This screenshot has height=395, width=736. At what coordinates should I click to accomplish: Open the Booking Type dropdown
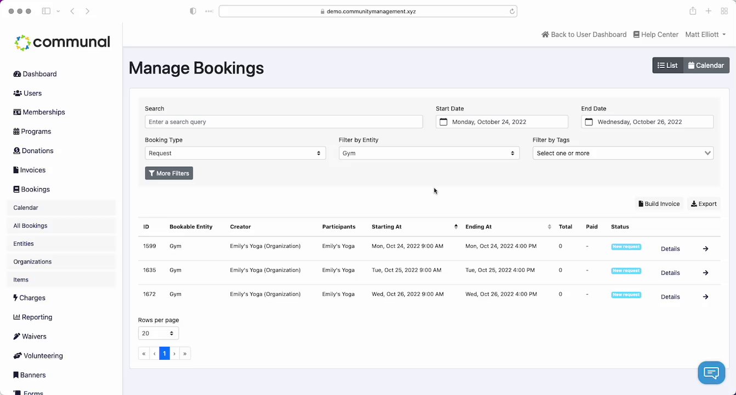coord(235,153)
